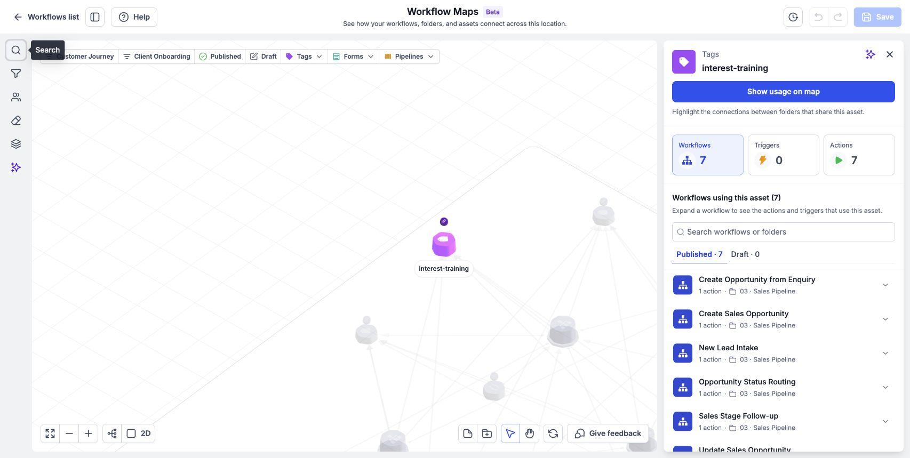The image size is (910, 458).
Task: Click the Give feedback button
Action: point(608,433)
